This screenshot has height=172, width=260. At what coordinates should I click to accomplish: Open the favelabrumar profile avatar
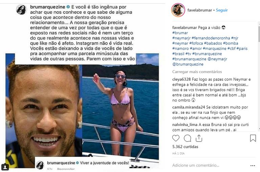click(178, 10)
